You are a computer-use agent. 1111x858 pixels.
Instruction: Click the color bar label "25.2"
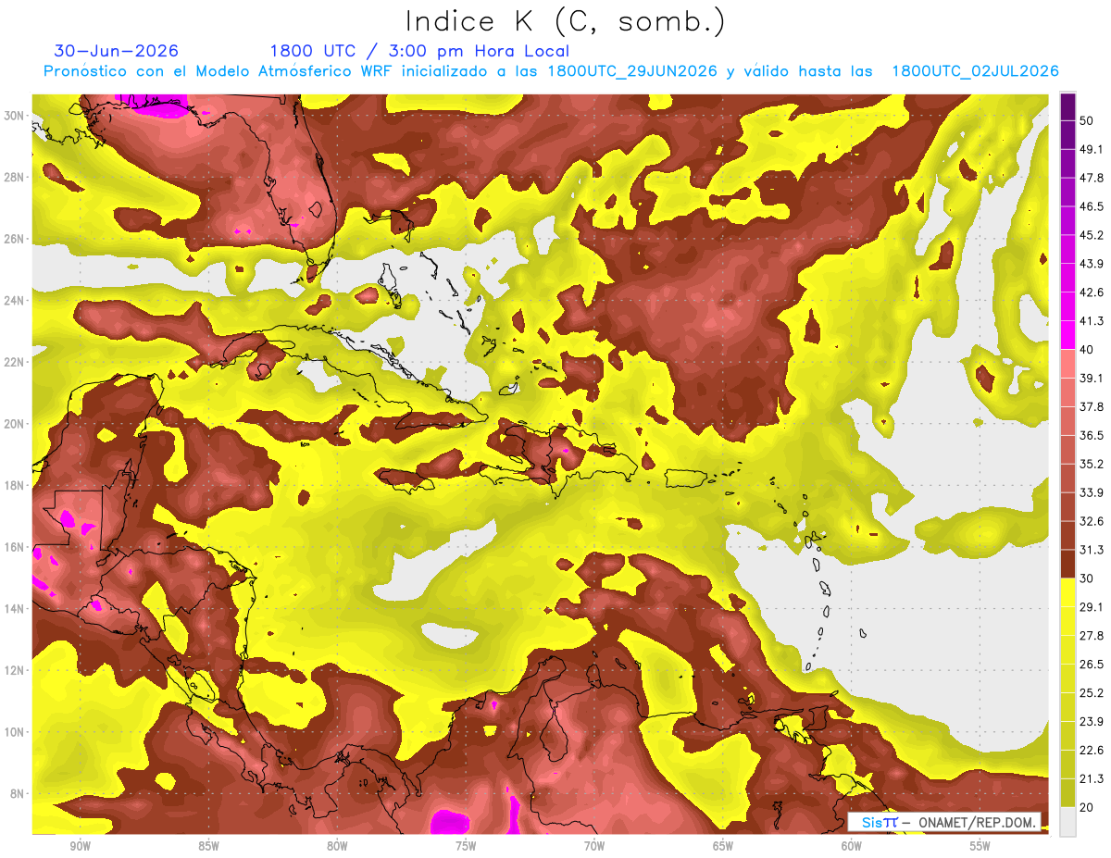[1092, 693]
